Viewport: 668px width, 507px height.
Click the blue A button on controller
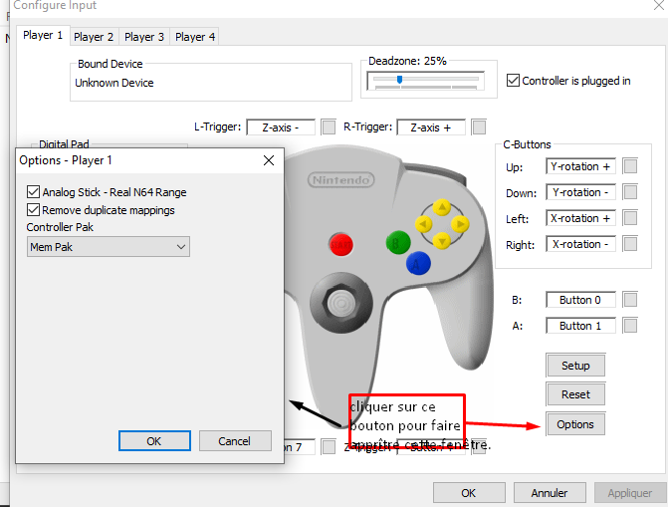[418, 264]
